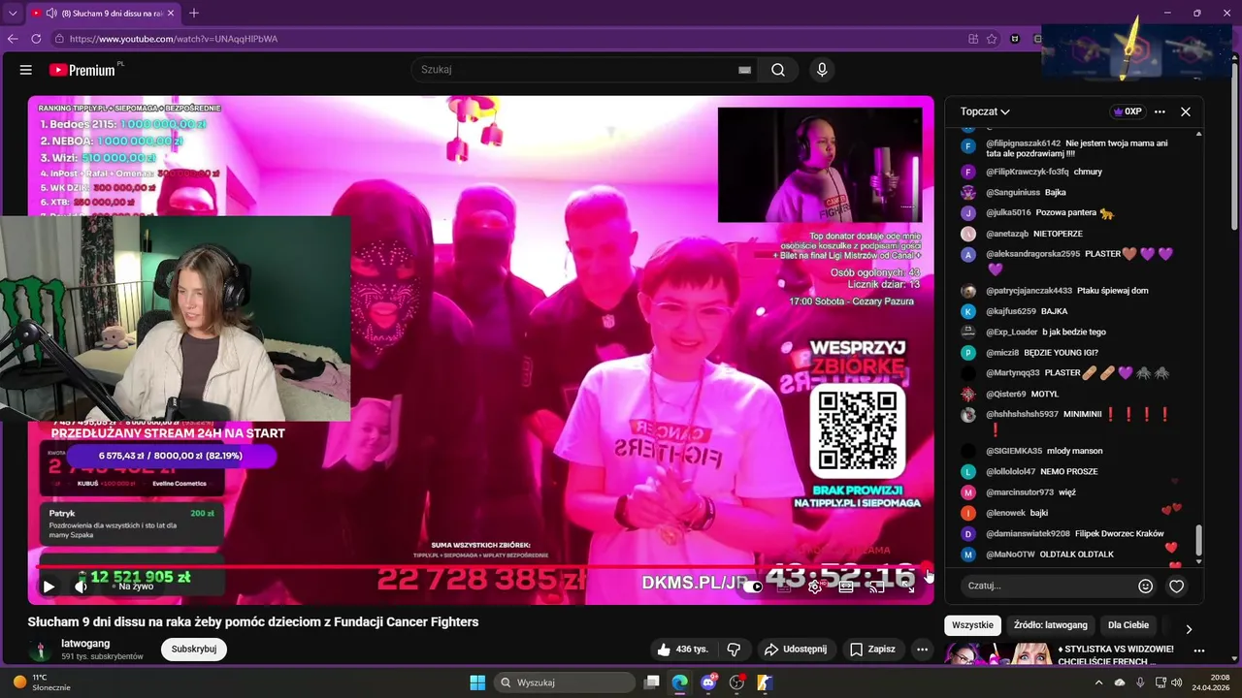Cast the video with the cast icon
1242x698 pixels.
click(x=877, y=586)
